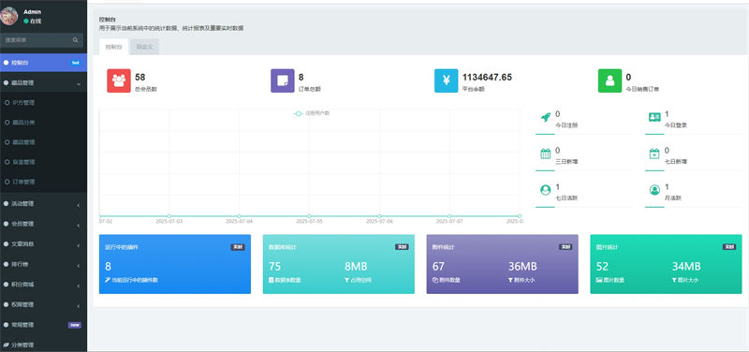
Task: Switch to the 自定义 tab
Action: pos(145,48)
